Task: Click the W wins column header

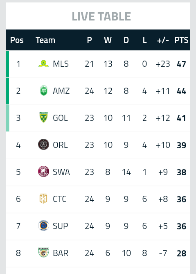Action: point(108,40)
